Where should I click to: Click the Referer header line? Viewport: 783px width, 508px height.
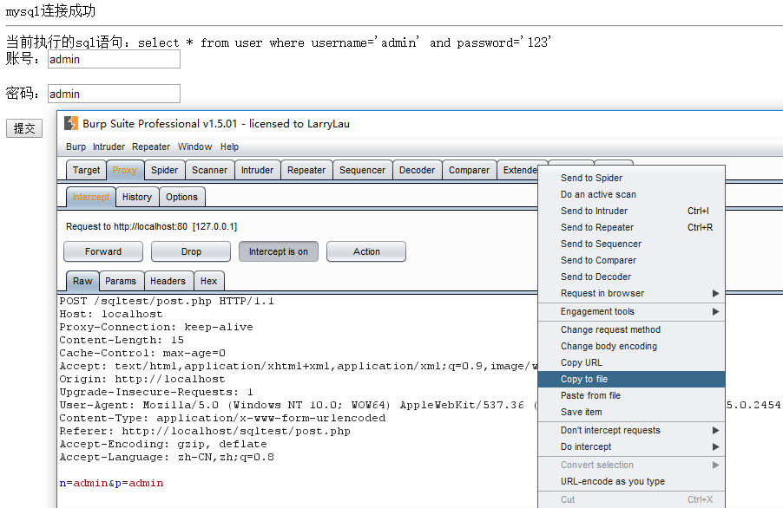[205, 431]
